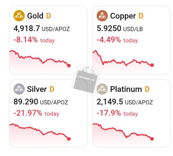Click the end dot on Silver chart
The width and height of the screenshot is (173, 156).
69,139
